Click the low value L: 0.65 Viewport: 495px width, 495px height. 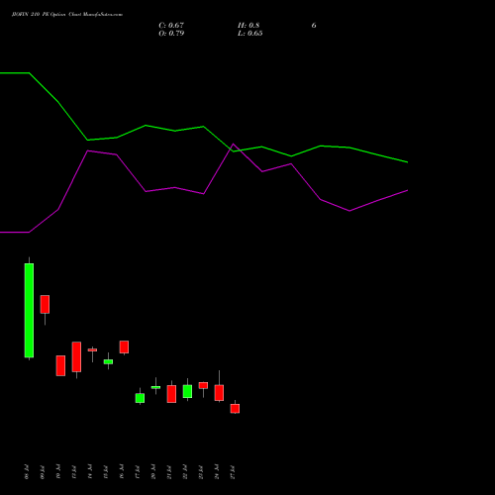[250, 34]
